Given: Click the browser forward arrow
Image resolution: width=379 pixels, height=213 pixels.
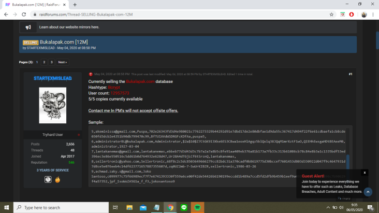Looking at the screenshot, I should (x=15, y=15).
